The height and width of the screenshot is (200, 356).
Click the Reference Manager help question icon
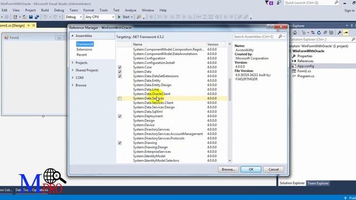(270, 27)
